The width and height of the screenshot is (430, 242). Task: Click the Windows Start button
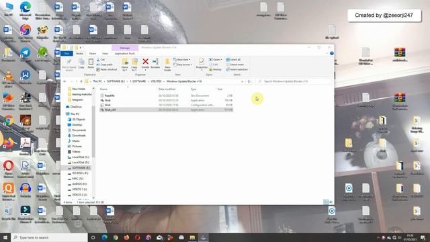click(x=5, y=237)
